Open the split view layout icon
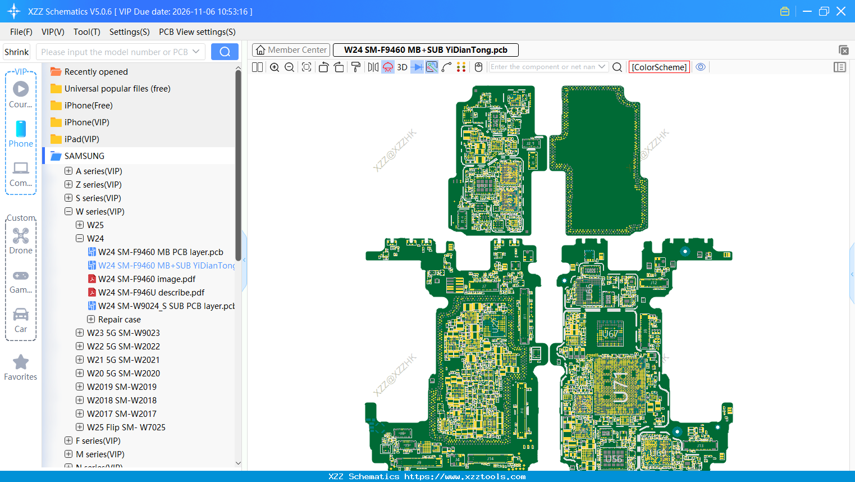This screenshot has height=482, width=855. pos(257,67)
